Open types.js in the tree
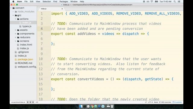193x109 pixels. pyautogui.click(x=27, y=26)
